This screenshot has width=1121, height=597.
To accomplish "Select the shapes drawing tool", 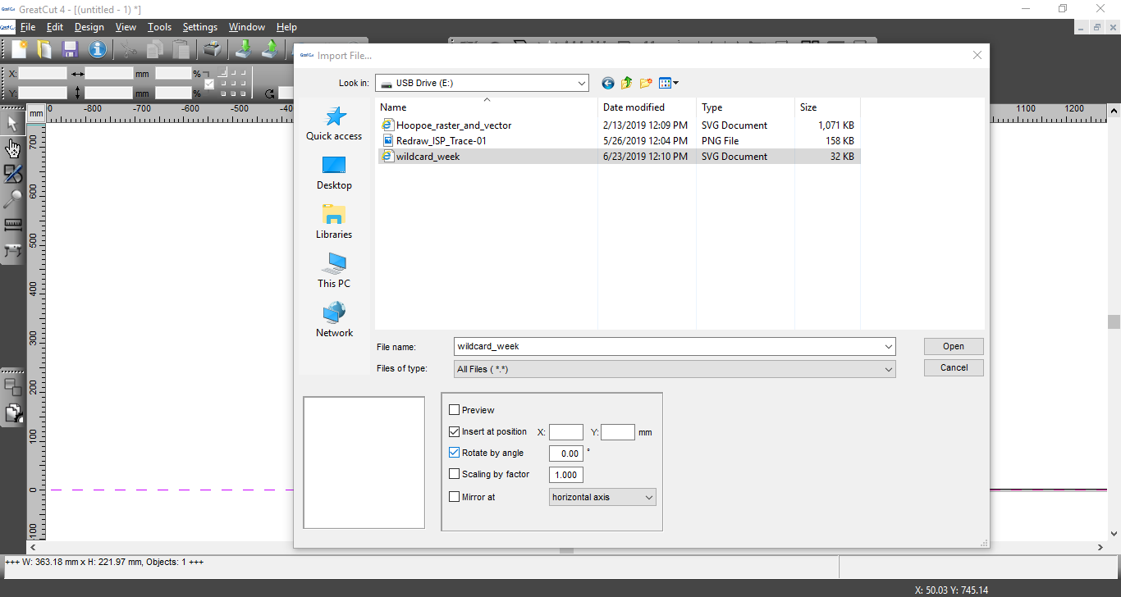I will [x=12, y=174].
